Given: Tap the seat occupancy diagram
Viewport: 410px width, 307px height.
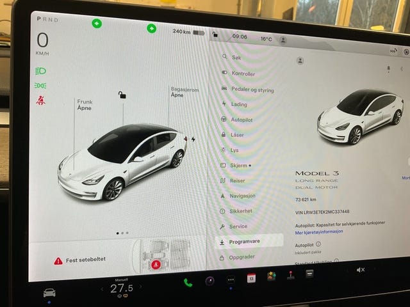Looking at the screenshot, I should (x=161, y=255).
